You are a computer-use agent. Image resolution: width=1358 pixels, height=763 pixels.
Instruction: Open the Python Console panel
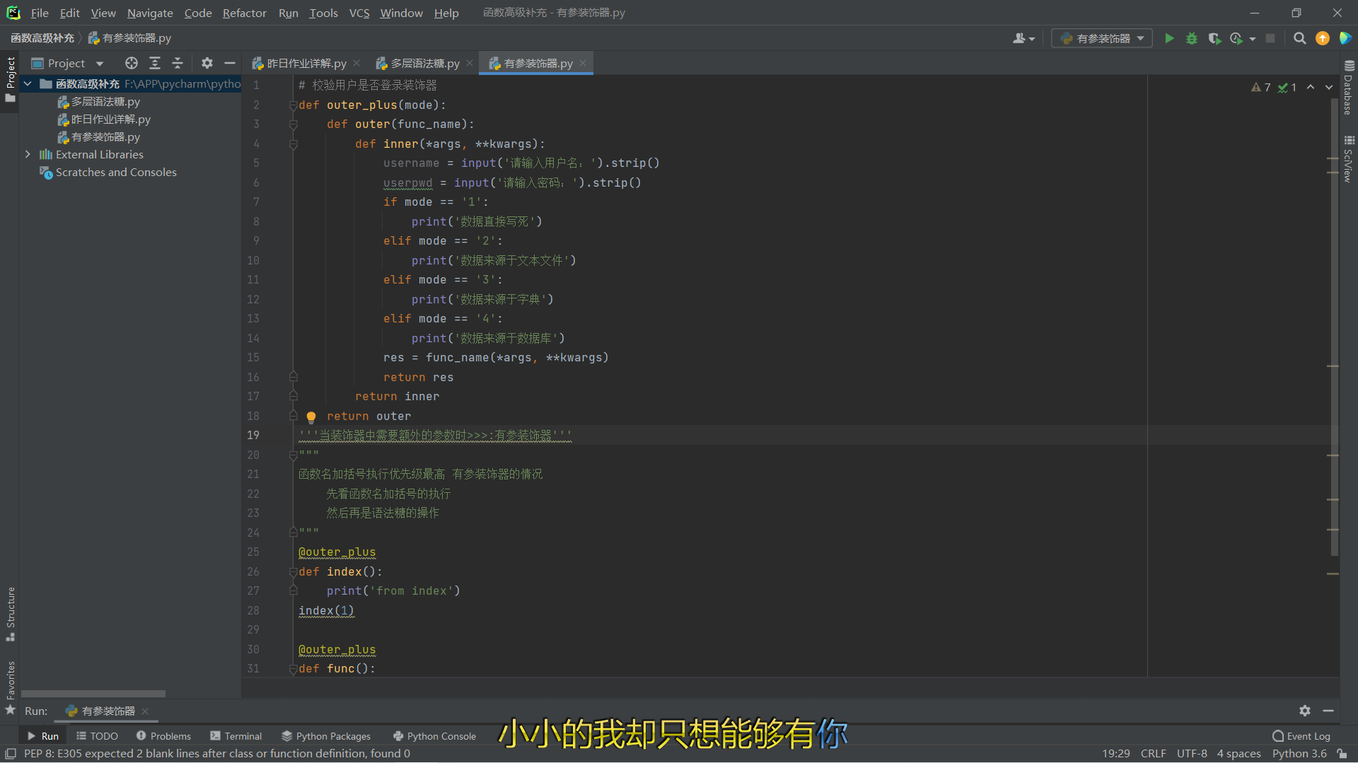pos(434,736)
